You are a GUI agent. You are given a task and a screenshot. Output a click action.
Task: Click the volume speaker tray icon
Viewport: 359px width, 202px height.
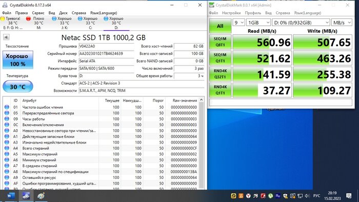tap(307, 196)
